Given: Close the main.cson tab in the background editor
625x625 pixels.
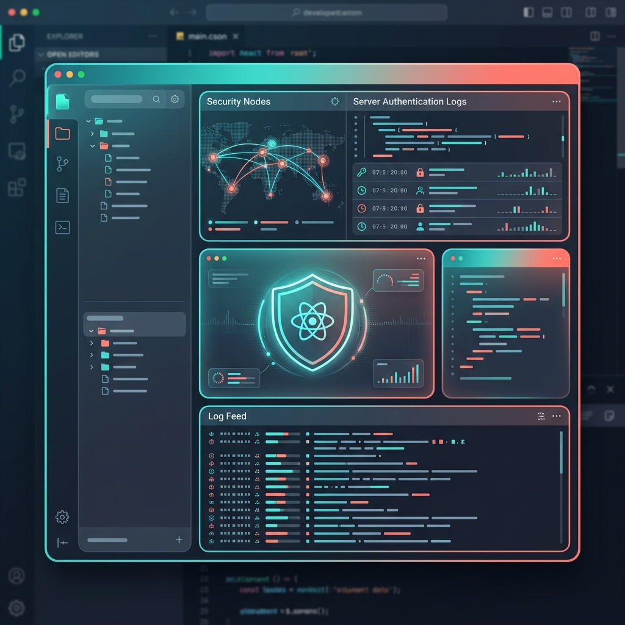Looking at the screenshot, I should click(236, 37).
